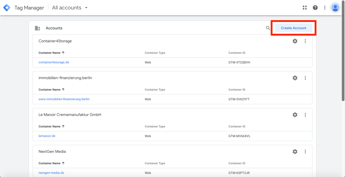345x177 pixels.
Task: Open settings gear for immobilien-finanzierung.berlin
Action: 295,78
